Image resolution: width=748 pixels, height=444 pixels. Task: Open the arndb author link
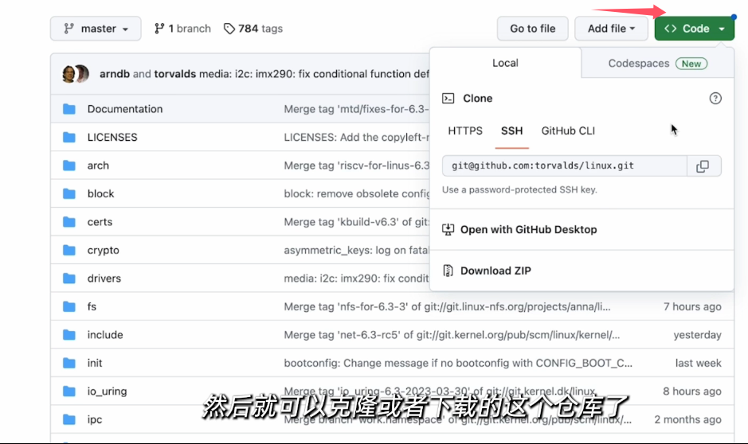115,74
